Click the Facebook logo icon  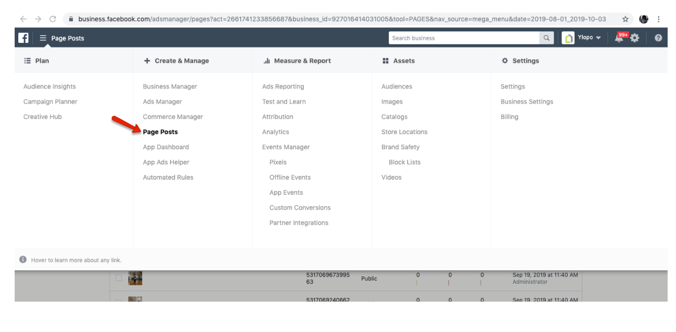click(x=24, y=38)
